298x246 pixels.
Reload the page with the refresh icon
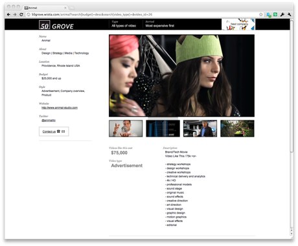(x=21, y=14)
